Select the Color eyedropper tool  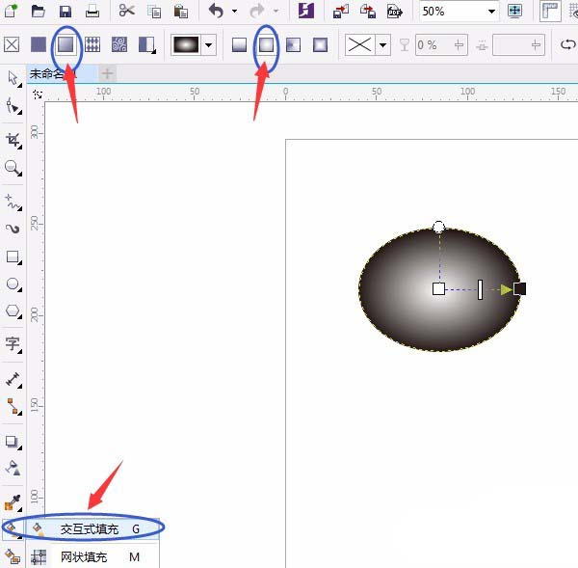point(13,502)
